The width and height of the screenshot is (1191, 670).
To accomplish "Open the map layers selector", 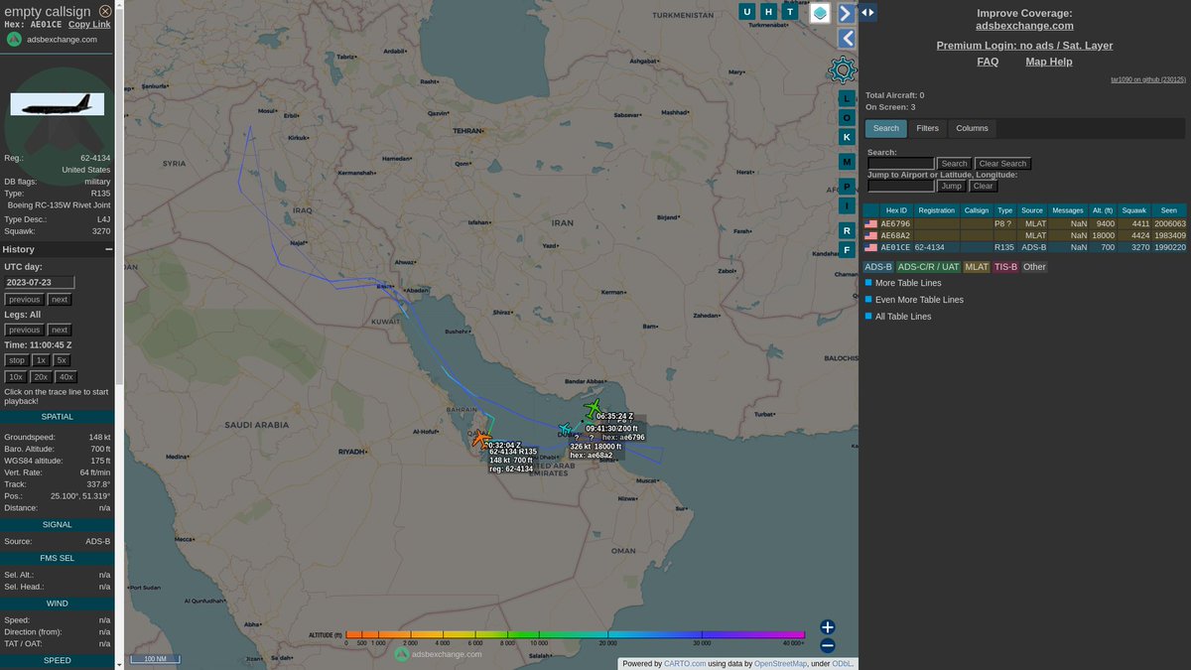I will [820, 13].
